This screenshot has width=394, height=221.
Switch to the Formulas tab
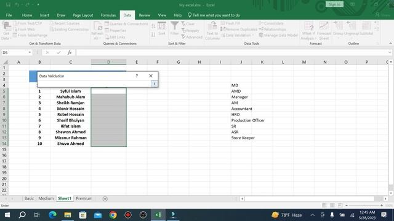pos(108,15)
